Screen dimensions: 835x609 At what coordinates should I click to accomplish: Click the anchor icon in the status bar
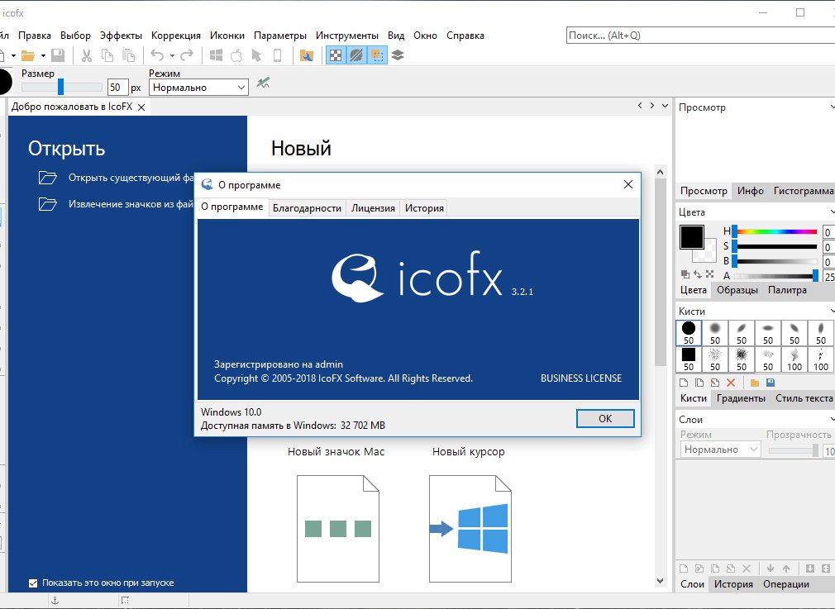click(55, 601)
